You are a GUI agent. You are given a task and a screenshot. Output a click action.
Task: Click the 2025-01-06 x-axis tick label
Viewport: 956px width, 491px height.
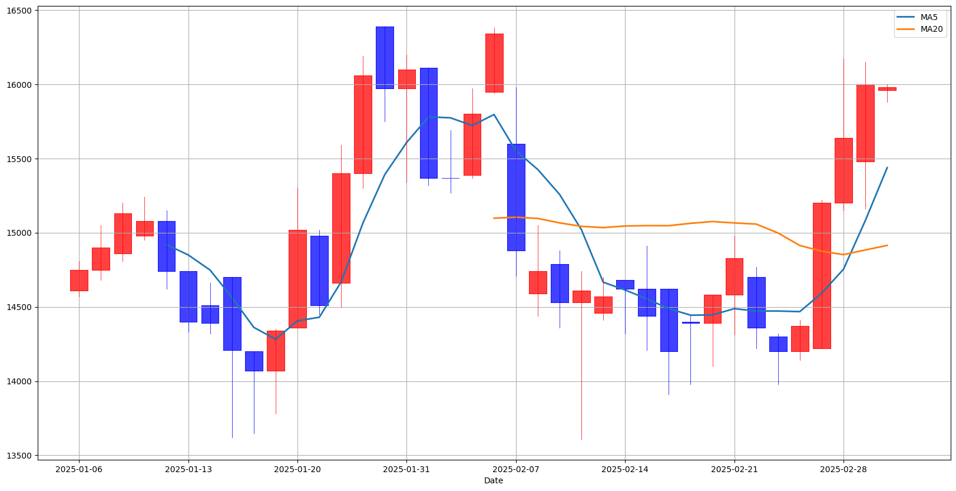[79, 469]
